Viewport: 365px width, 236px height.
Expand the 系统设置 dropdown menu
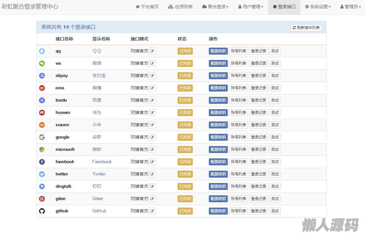(x=318, y=7)
